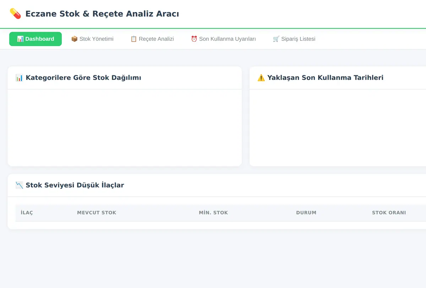Click the pill icon in the header
The image size is (426, 288).
click(15, 14)
